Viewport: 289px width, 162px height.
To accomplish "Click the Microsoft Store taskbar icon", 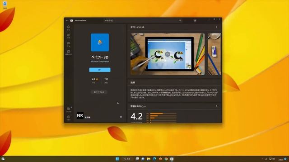I will [172, 159].
